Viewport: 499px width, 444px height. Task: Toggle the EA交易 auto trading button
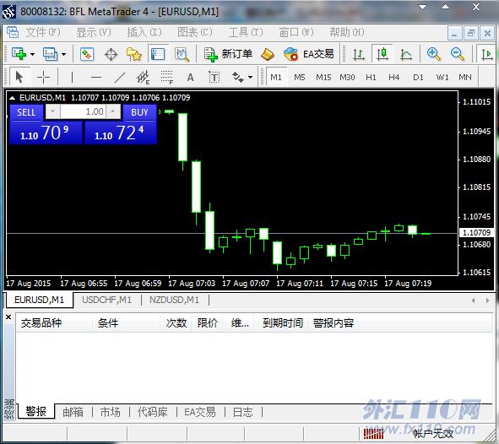309,54
